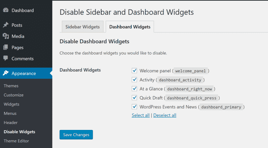Open Themes in Appearance submenu
This screenshot has width=268, height=148.
coord(11,86)
